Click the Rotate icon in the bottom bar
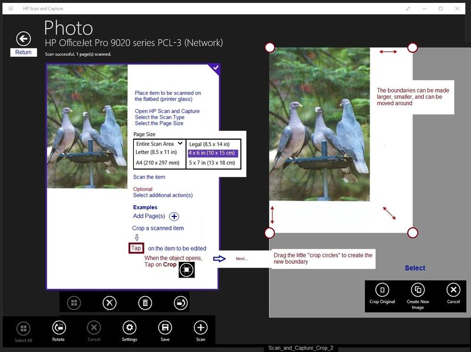Screen dimensions: 471x352 (x=58, y=328)
